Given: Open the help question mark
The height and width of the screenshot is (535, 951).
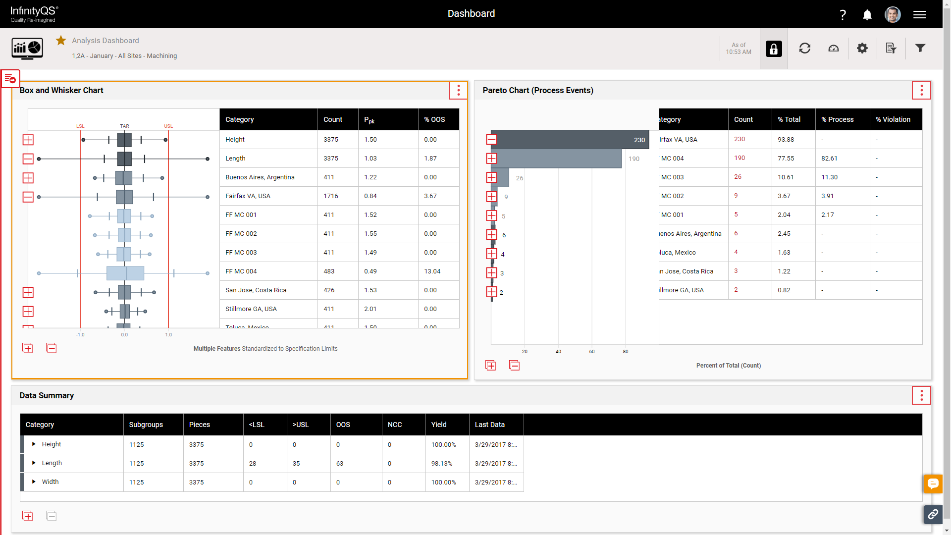Looking at the screenshot, I should click(843, 14).
